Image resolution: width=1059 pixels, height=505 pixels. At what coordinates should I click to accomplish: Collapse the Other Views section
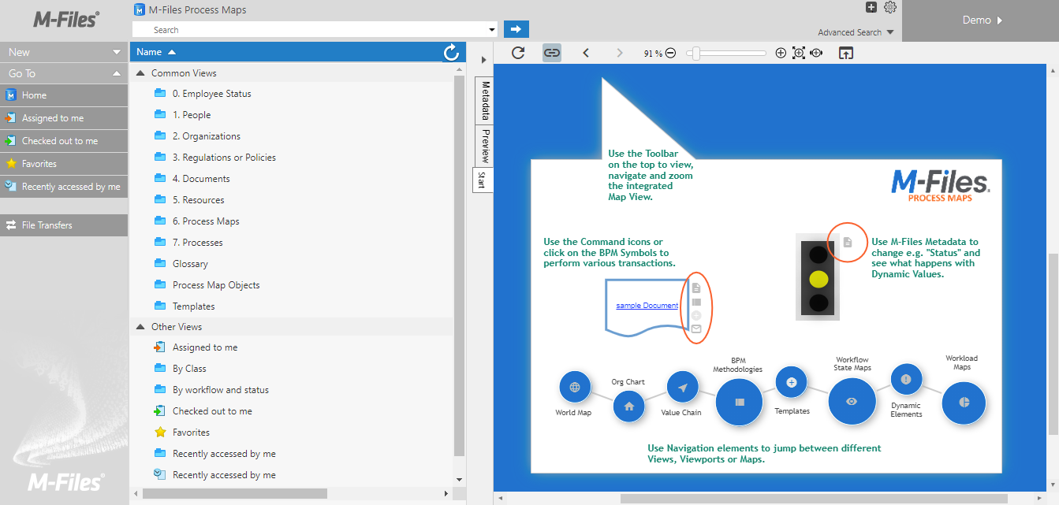[140, 327]
